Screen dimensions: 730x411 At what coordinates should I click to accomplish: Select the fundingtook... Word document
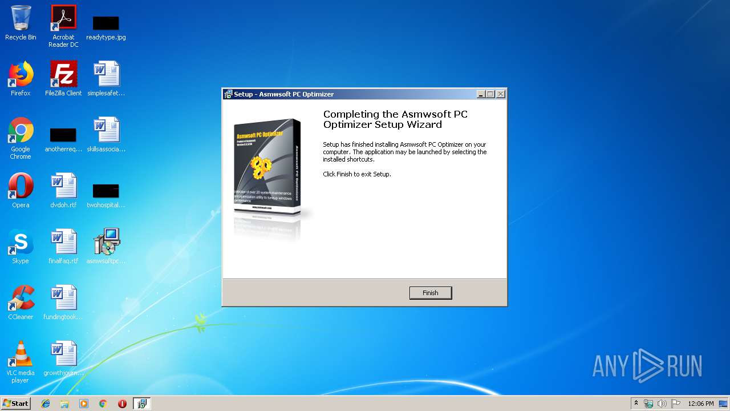(x=63, y=303)
